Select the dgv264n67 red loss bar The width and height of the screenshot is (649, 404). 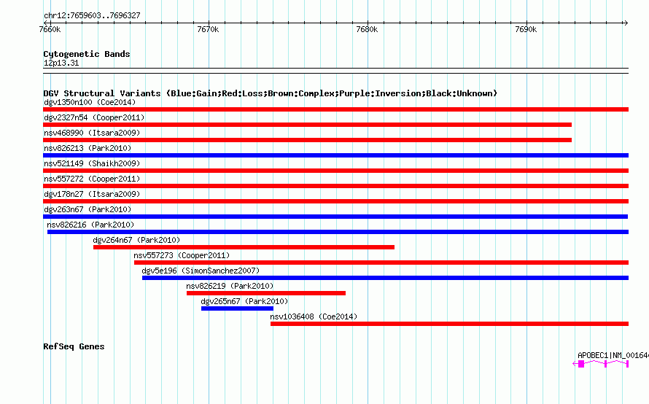pos(244,247)
